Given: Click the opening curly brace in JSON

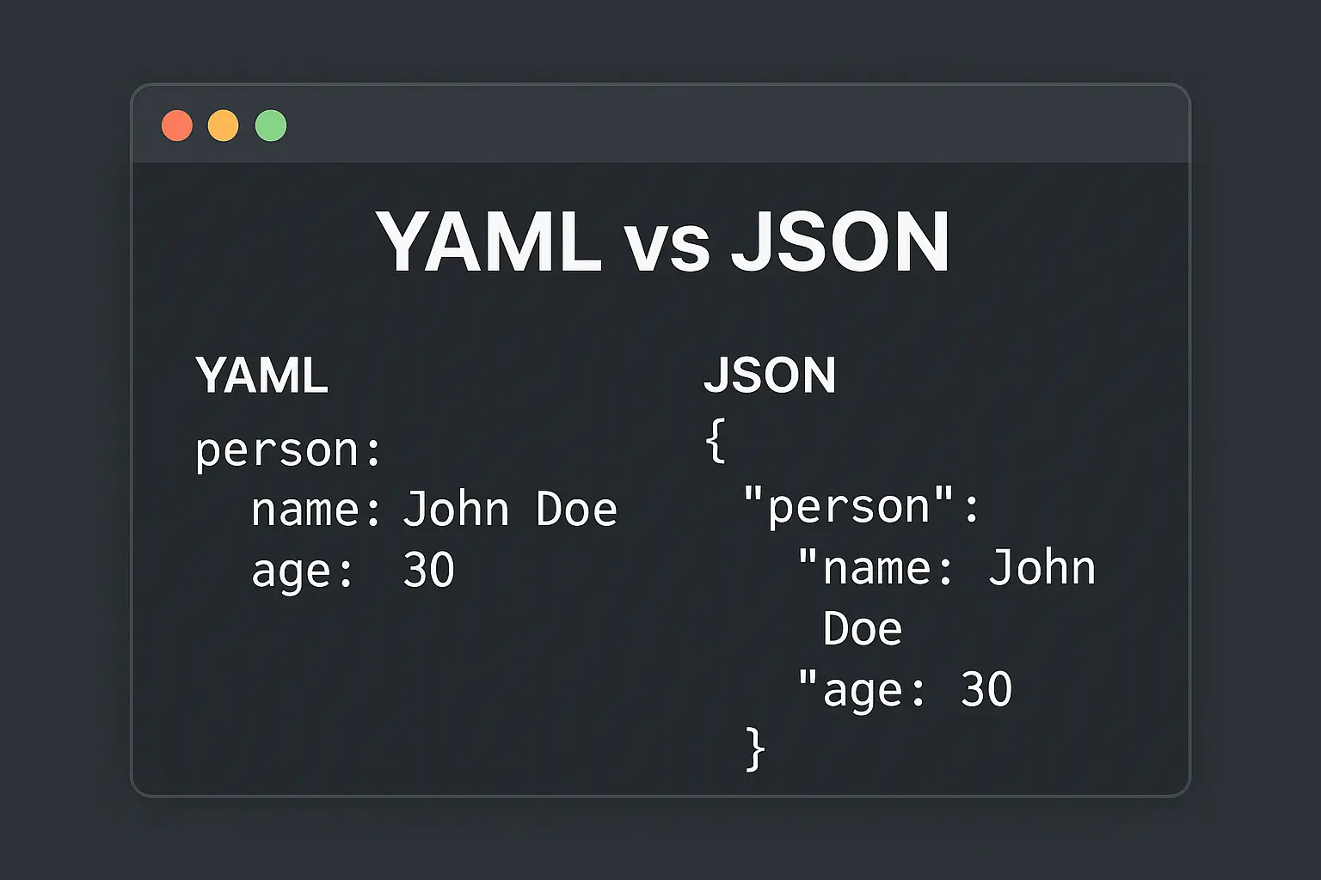Looking at the screenshot, I should tap(716, 441).
